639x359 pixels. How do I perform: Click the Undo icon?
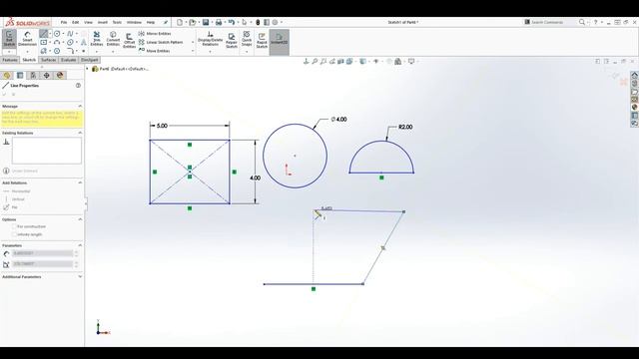(x=232, y=22)
